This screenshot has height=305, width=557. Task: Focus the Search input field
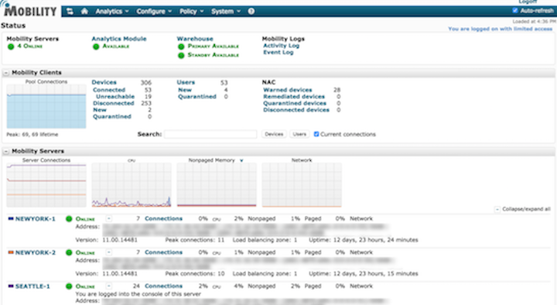click(x=210, y=134)
